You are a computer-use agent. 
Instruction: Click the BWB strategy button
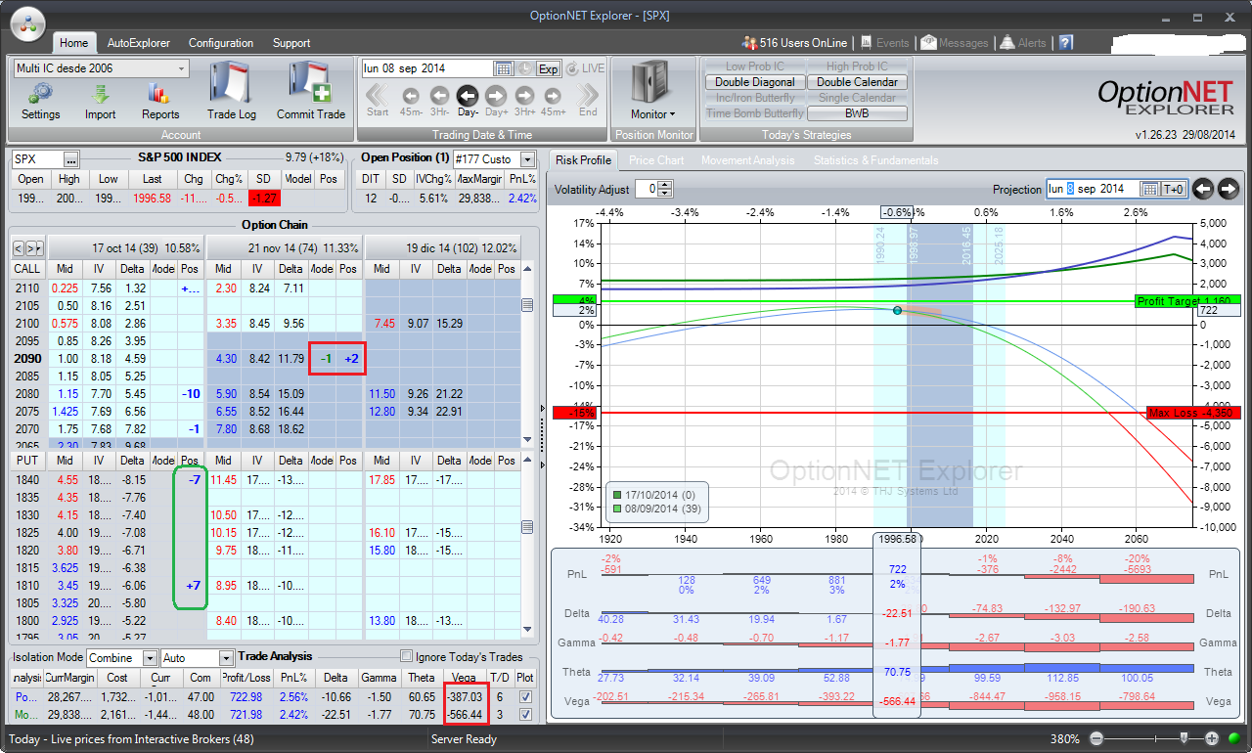point(857,113)
